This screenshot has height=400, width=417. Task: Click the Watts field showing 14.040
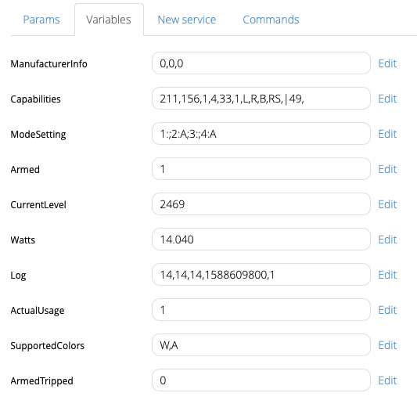click(261, 240)
